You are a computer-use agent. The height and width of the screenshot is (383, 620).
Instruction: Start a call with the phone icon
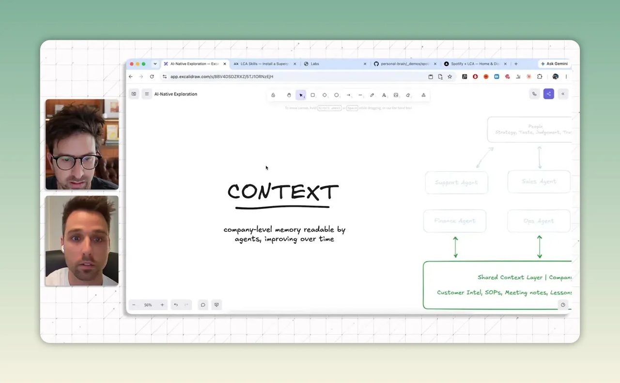click(x=534, y=94)
